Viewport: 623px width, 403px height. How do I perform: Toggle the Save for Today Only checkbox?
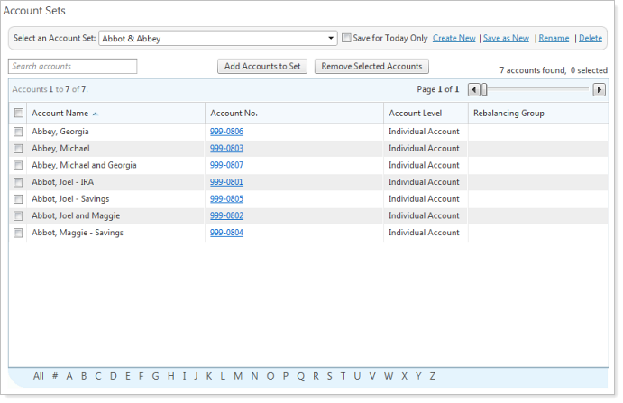click(x=346, y=38)
